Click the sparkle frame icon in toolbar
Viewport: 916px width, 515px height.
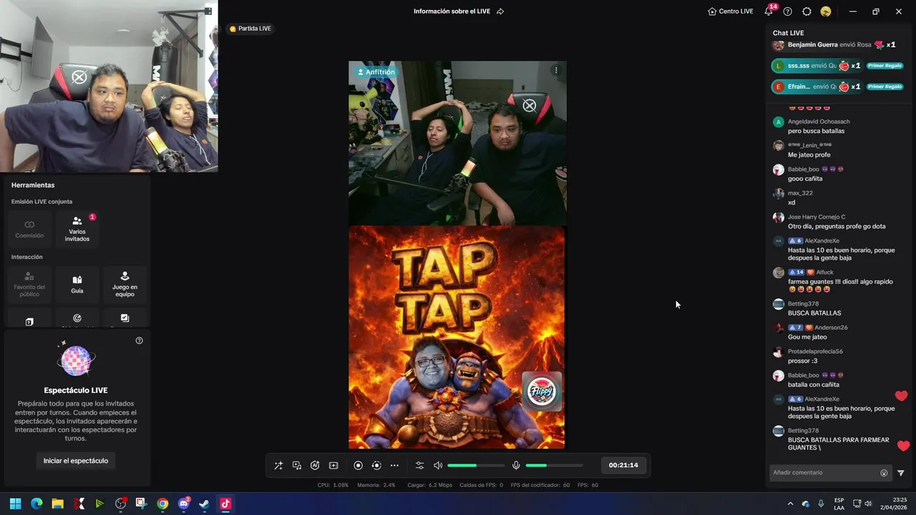pyautogui.click(x=333, y=466)
